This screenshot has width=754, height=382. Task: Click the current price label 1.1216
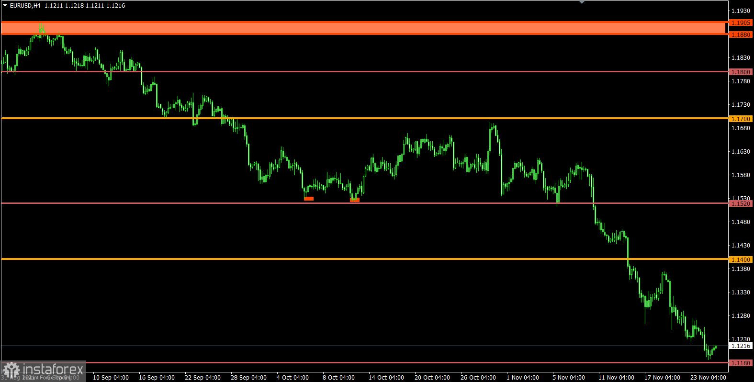click(x=741, y=346)
